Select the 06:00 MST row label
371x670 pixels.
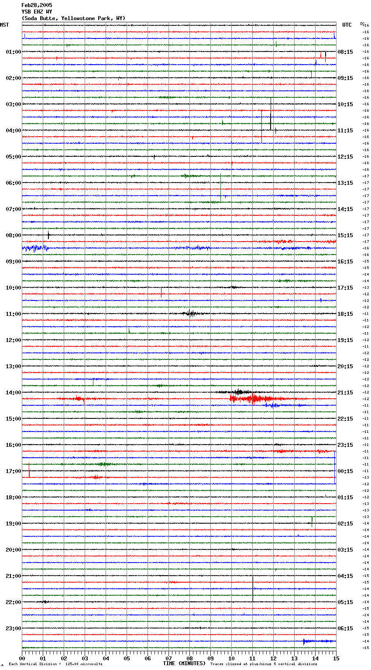point(14,183)
